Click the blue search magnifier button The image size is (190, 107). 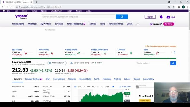point(122,17)
